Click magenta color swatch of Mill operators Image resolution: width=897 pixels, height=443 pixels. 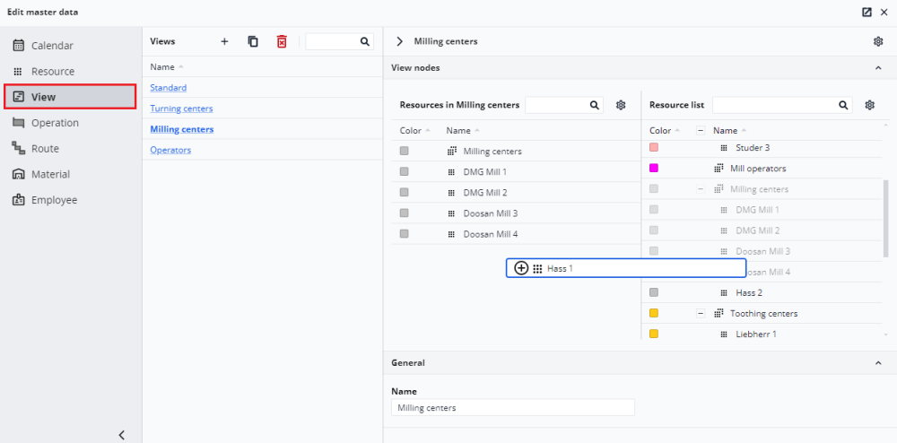click(654, 168)
